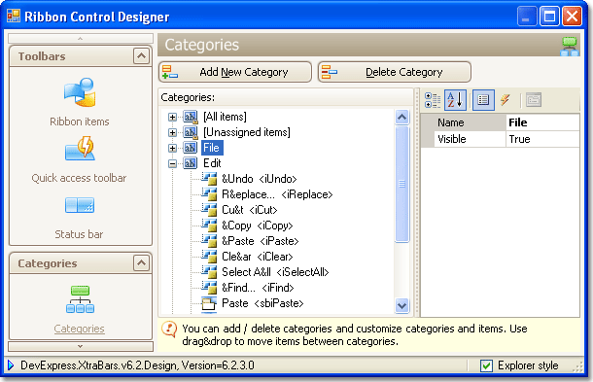Viewport: 593px width, 382px height.
Task: Click the icon beside &Undo item
Action: pyautogui.click(x=209, y=179)
